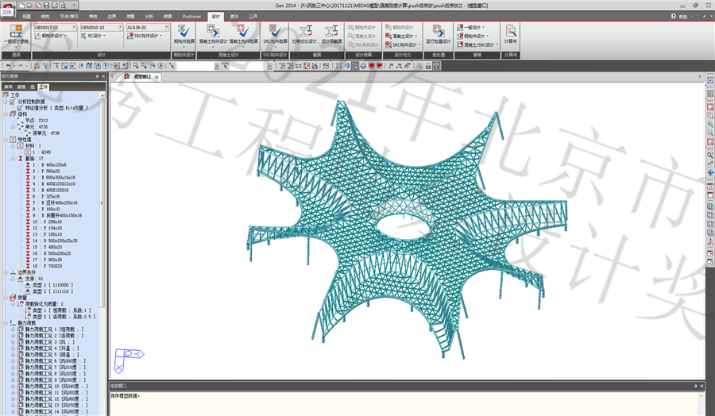This screenshot has width=715, height=416.
Task: Expand 静力荷载工况 3 [风] node
Action: click(14, 341)
